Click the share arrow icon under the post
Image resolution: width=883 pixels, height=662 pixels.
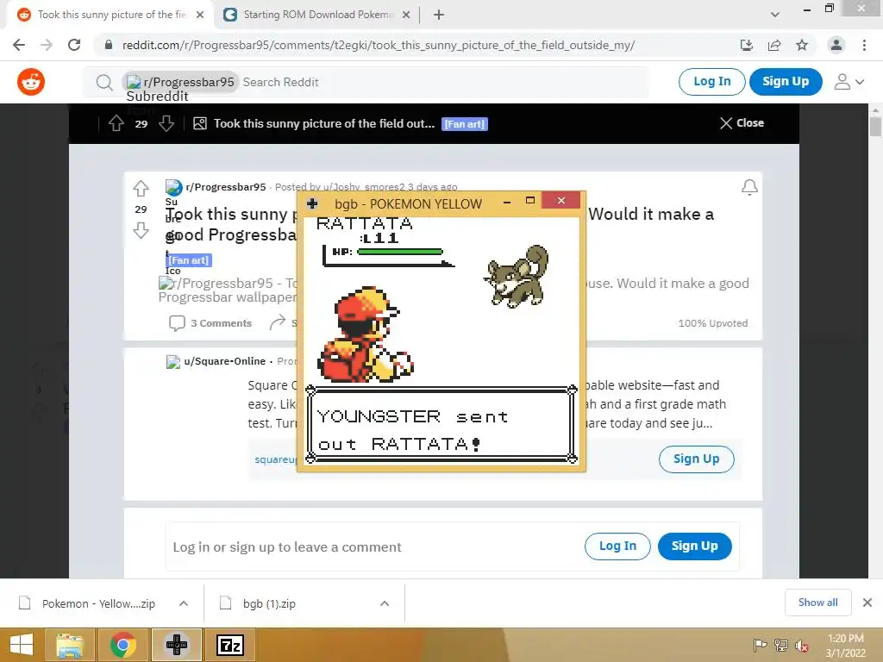click(x=277, y=322)
